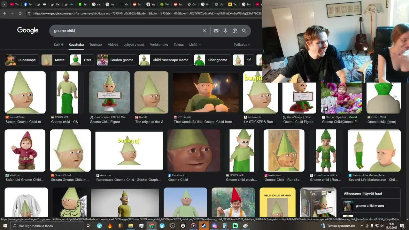Submit search with the magnifying glass icon
Image resolution: width=409 pixels, height=230 pixels.
click(244, 31)
